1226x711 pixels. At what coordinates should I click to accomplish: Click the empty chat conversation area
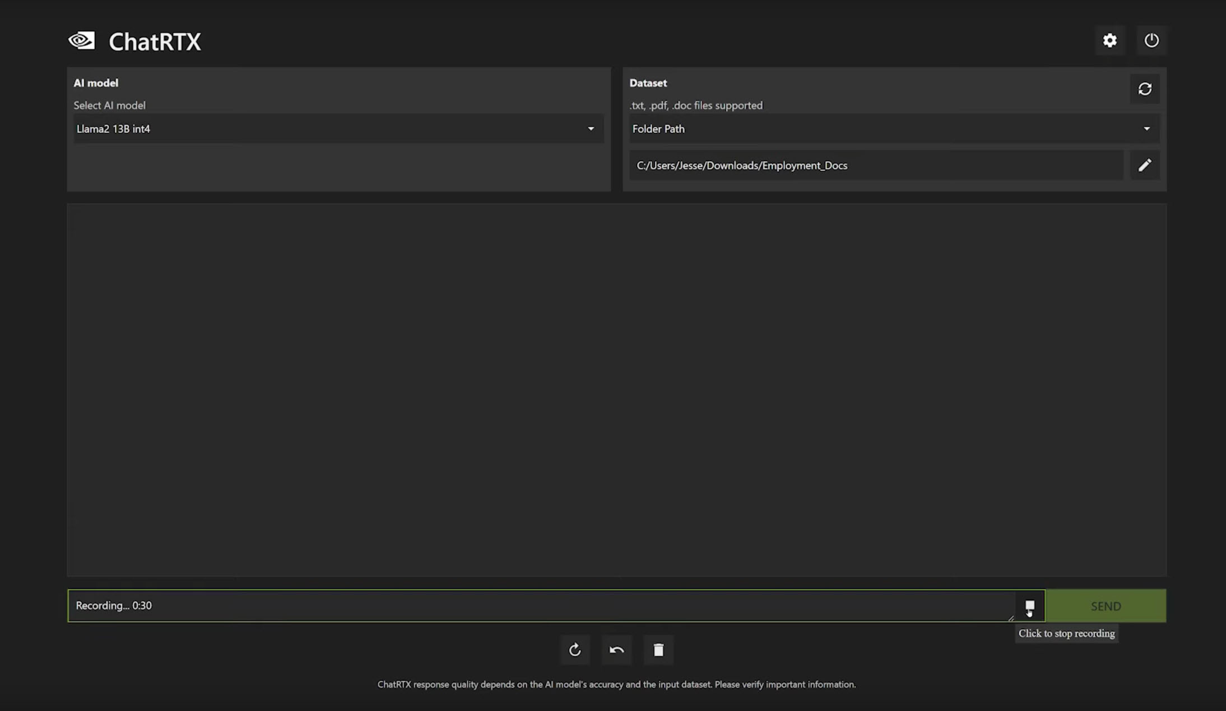616,390
